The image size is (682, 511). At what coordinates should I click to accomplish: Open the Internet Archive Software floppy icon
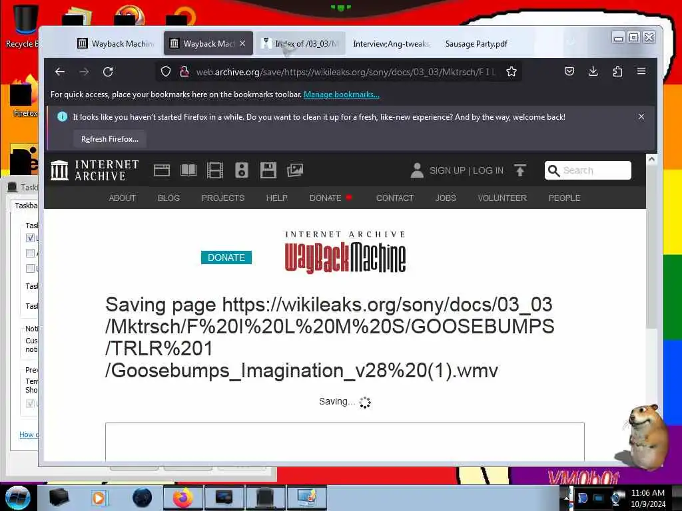click(268, 170)
